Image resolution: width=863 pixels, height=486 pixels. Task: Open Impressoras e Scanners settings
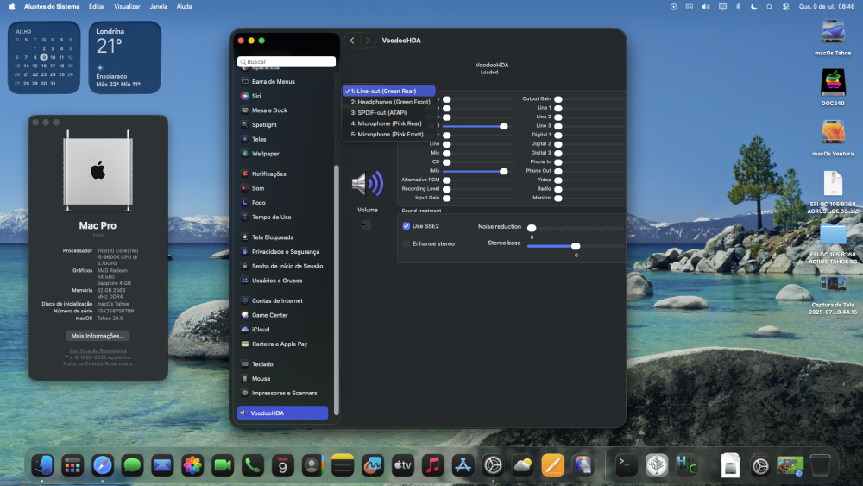[x=282, y=393]
